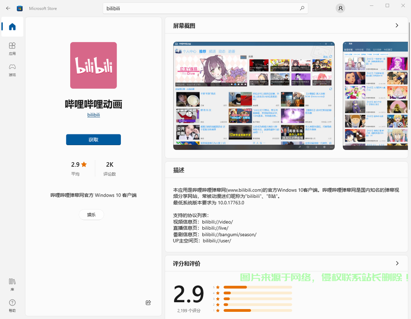411x319 pixels.
Task: Click the back arrow in title bar
Action: point(8,8)
